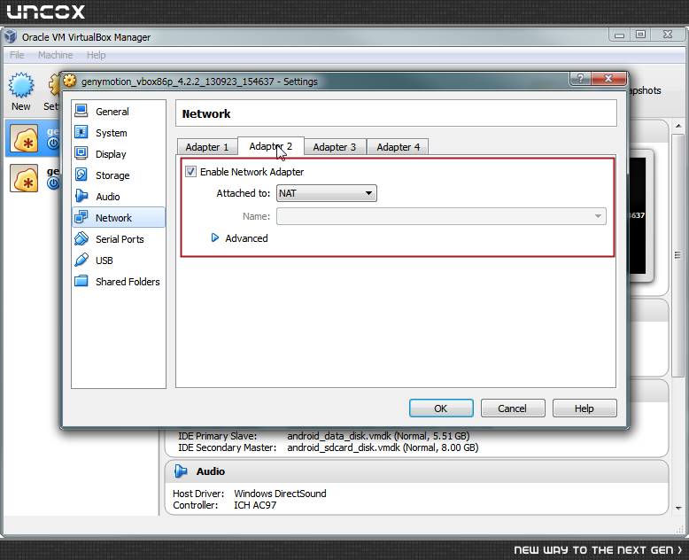The image size is (689, 560).
Task: Click the Display monitor icon
Action: point(81,153)
